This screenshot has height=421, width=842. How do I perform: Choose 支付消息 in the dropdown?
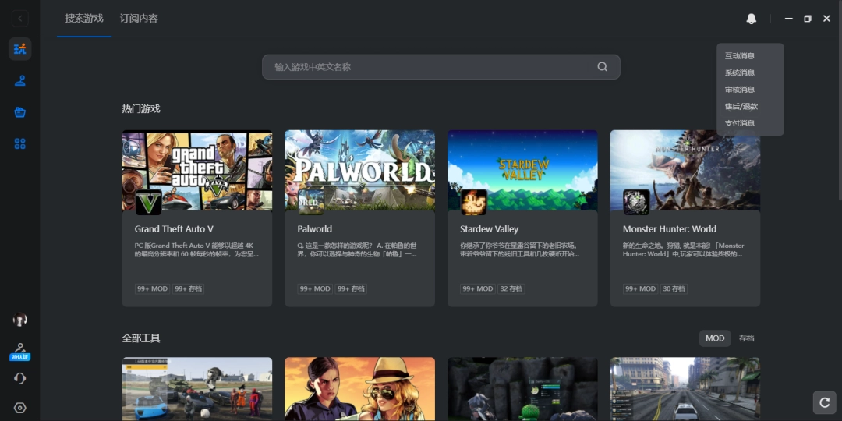tap(739, 123)
